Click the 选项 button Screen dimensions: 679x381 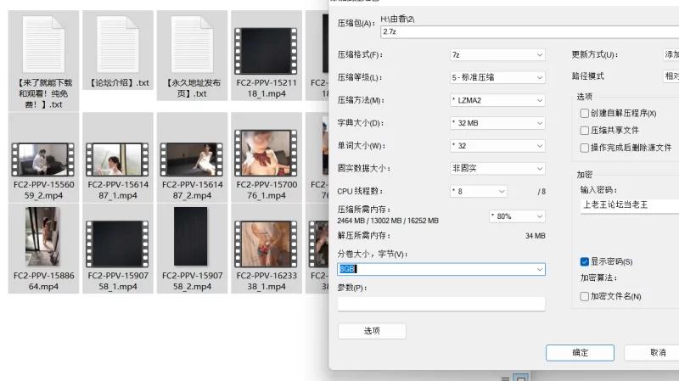[x=372, y=331]
